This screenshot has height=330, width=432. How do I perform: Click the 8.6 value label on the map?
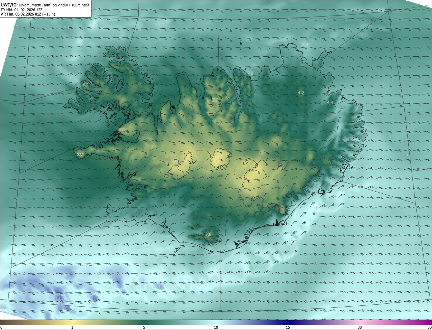(x=161, y=24)
